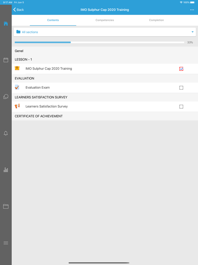The width and height of the screenshot is (198, 265).
Task: Switch to the Completion tab
Action: click(156, 20)
